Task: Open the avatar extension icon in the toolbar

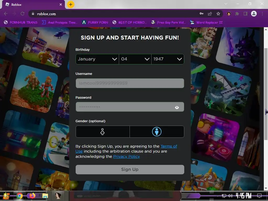Action: (x=229, y=14)
